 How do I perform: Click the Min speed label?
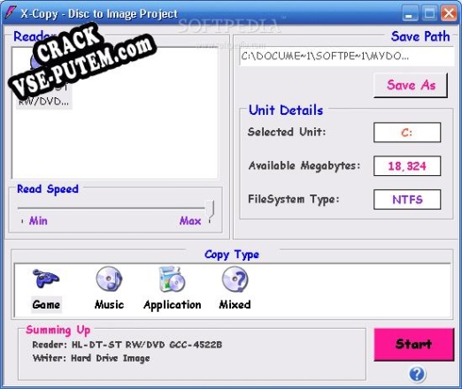[38, 221]
